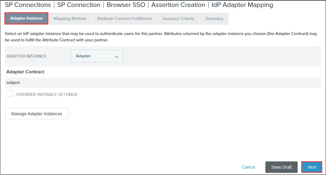Cancel the adapter mapping setup
Screen dimensions: 326x175
248,167
